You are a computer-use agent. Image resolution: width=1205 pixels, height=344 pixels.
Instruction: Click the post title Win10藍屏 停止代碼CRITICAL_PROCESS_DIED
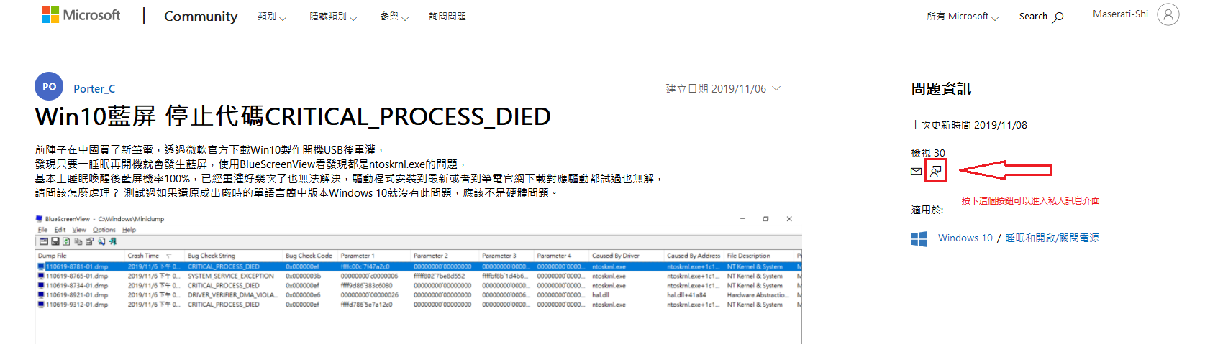pos(293,116)
